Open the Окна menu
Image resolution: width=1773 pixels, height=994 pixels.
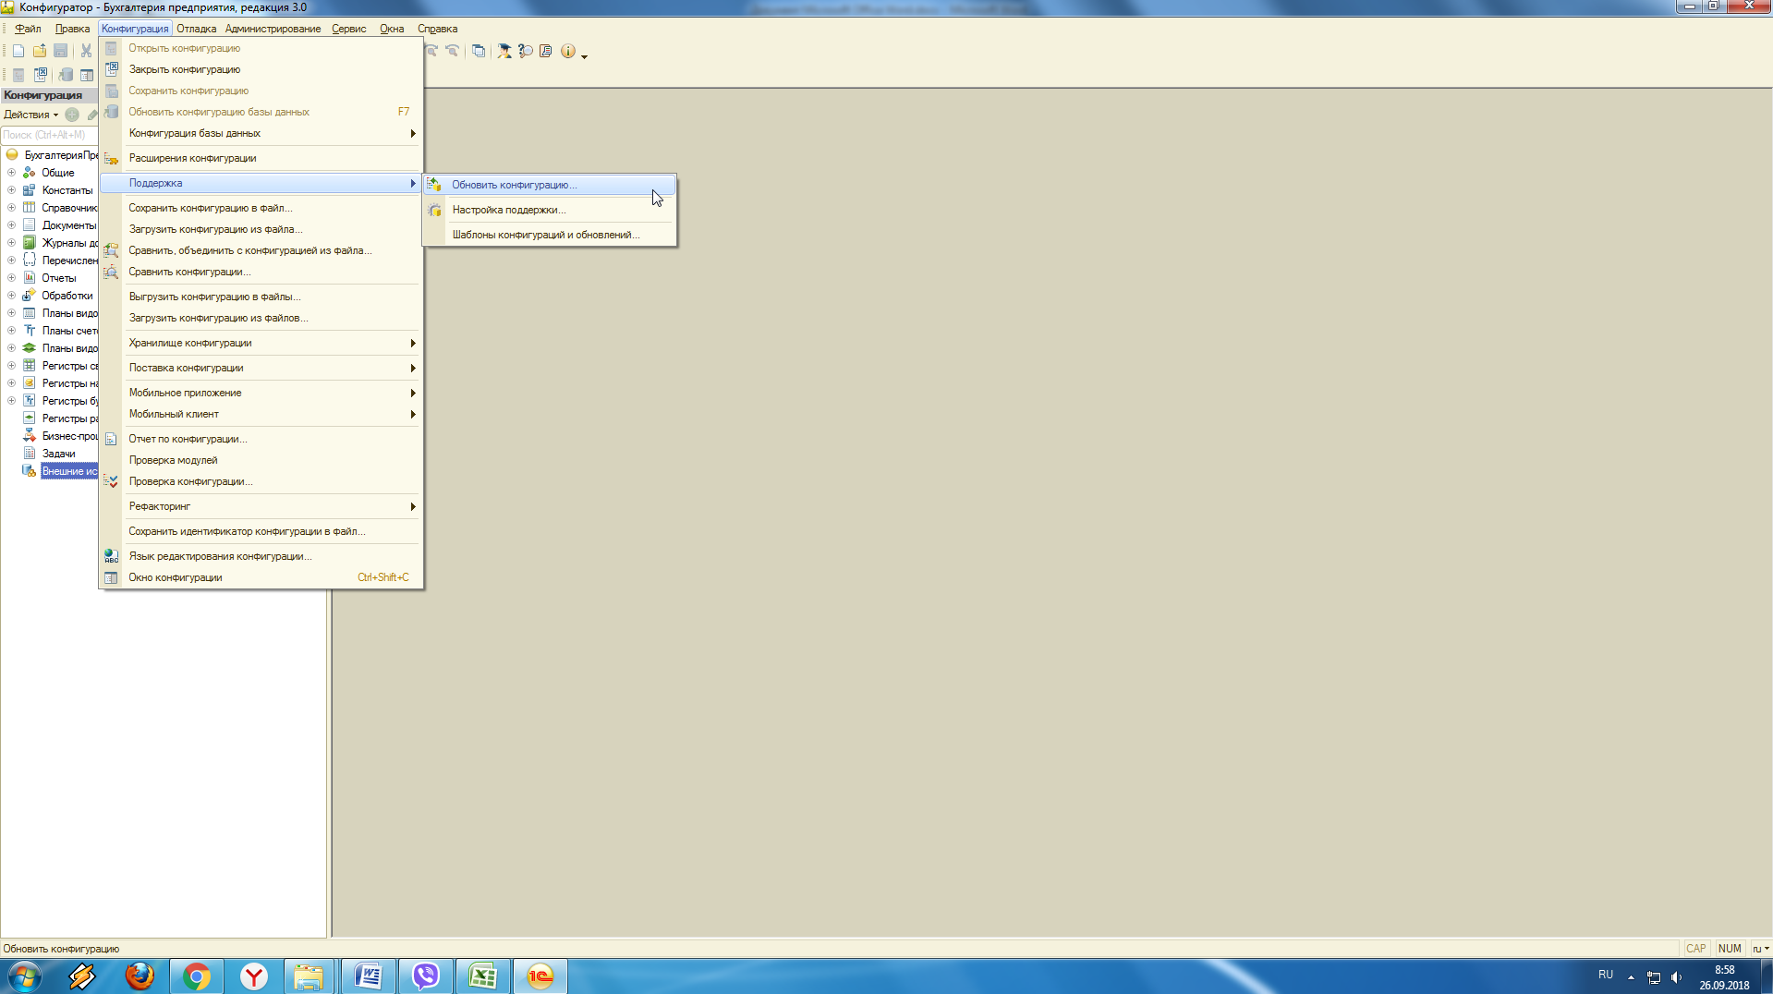pyautogui.click(x=392, y=29)
